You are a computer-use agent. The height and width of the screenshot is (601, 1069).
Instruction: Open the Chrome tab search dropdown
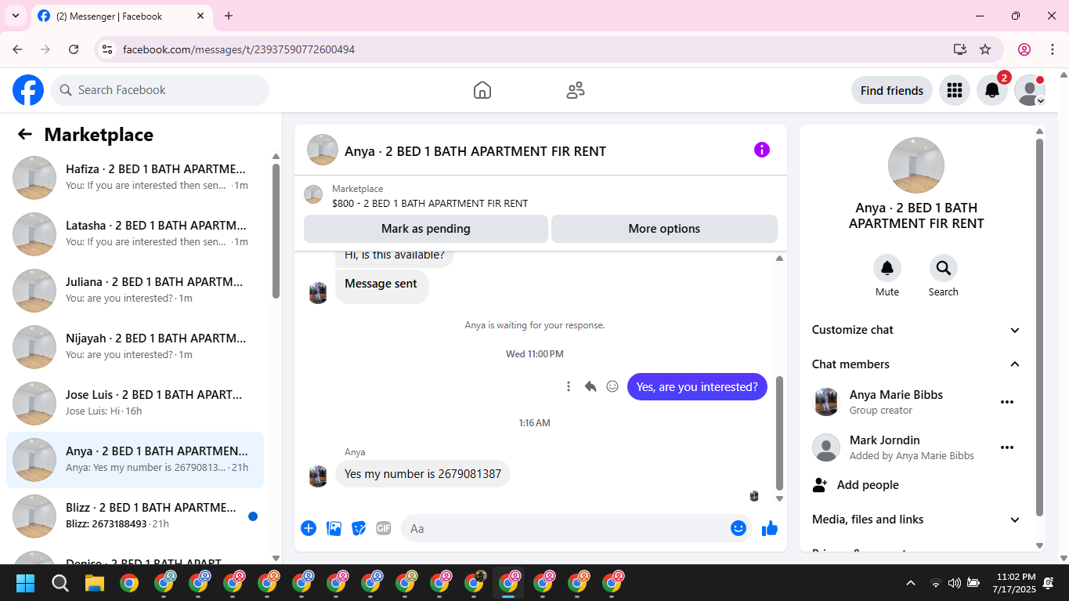16,16
